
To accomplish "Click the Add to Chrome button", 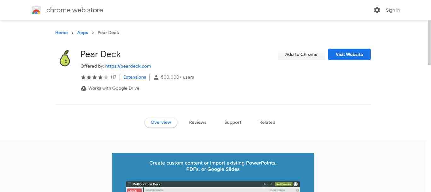I will 301,54.
